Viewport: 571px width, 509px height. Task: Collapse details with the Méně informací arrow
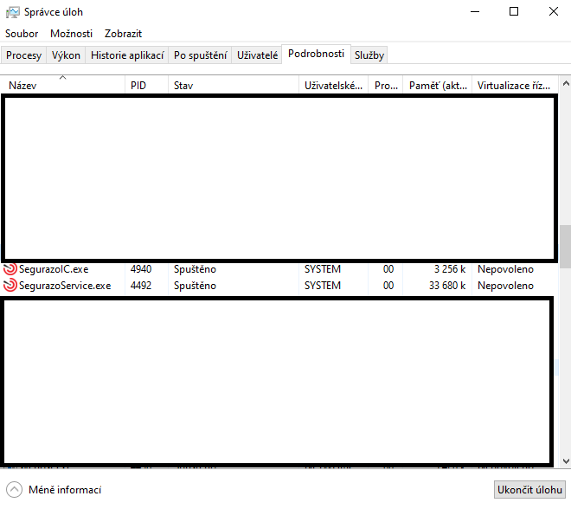click(14, 490)
